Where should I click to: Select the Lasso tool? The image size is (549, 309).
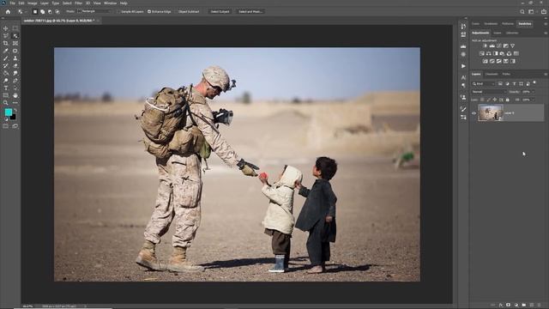click(6, 36)
